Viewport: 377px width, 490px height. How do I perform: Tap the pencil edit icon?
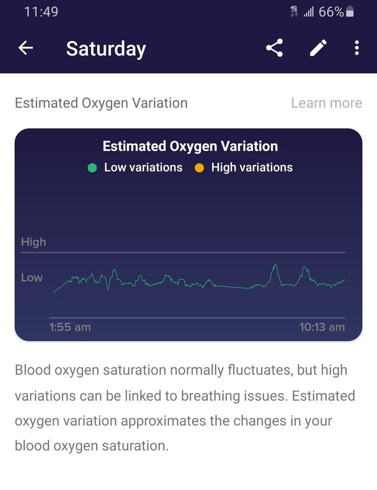(318, 48)
